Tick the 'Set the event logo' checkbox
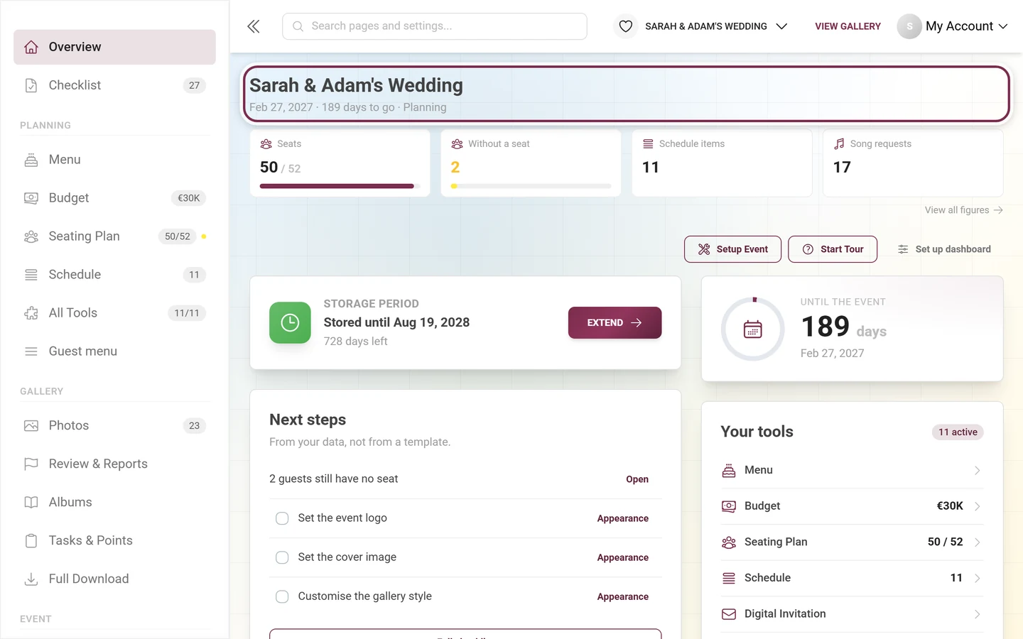This screenshot has height=639, width=1023. point(282,518)
